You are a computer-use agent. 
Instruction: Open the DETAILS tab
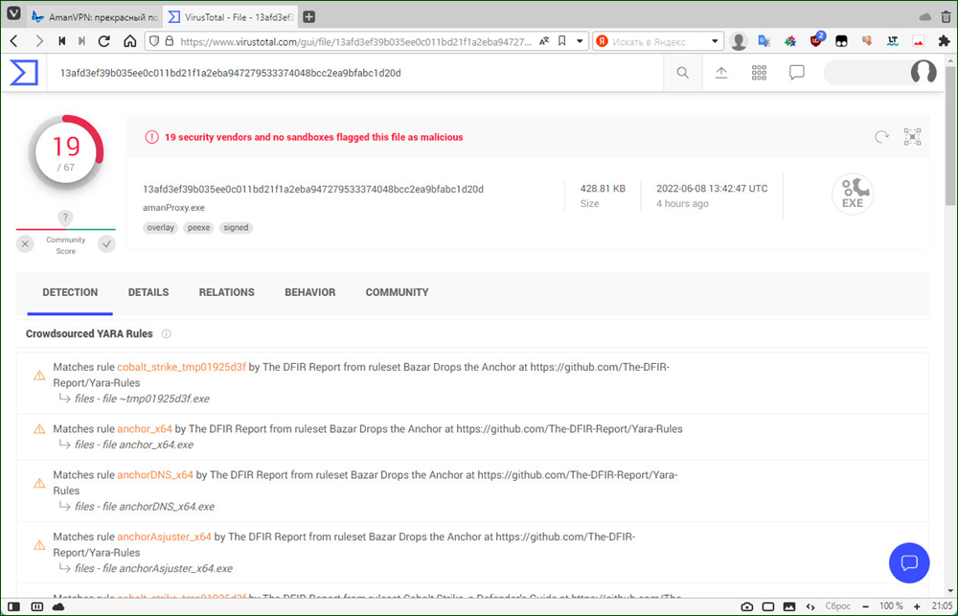[148, 292]
